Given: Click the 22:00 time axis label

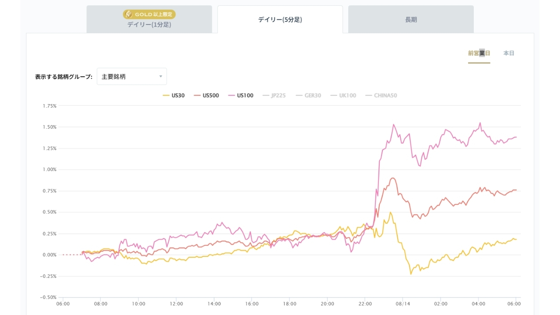Looking at the screenshot, I should coord(365,303).
